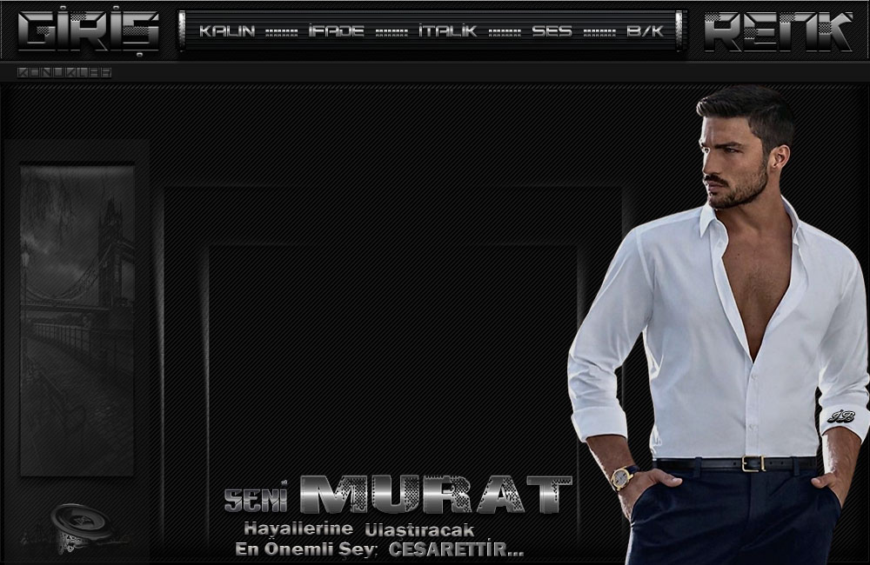Click the Tower Bridge thumbnail image

pyautogui.click(x=77, y=320)
